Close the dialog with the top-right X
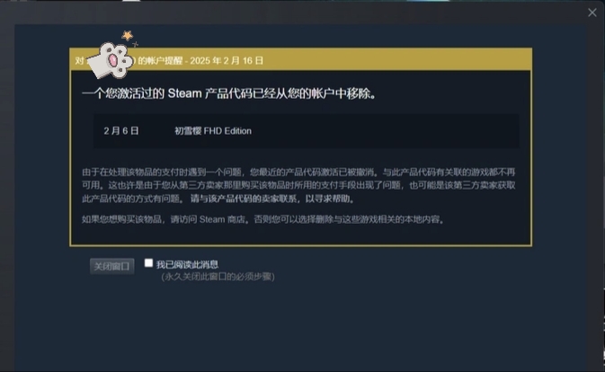Image resolution: width=605 pixels, height=372 pixels. point(592,13)
